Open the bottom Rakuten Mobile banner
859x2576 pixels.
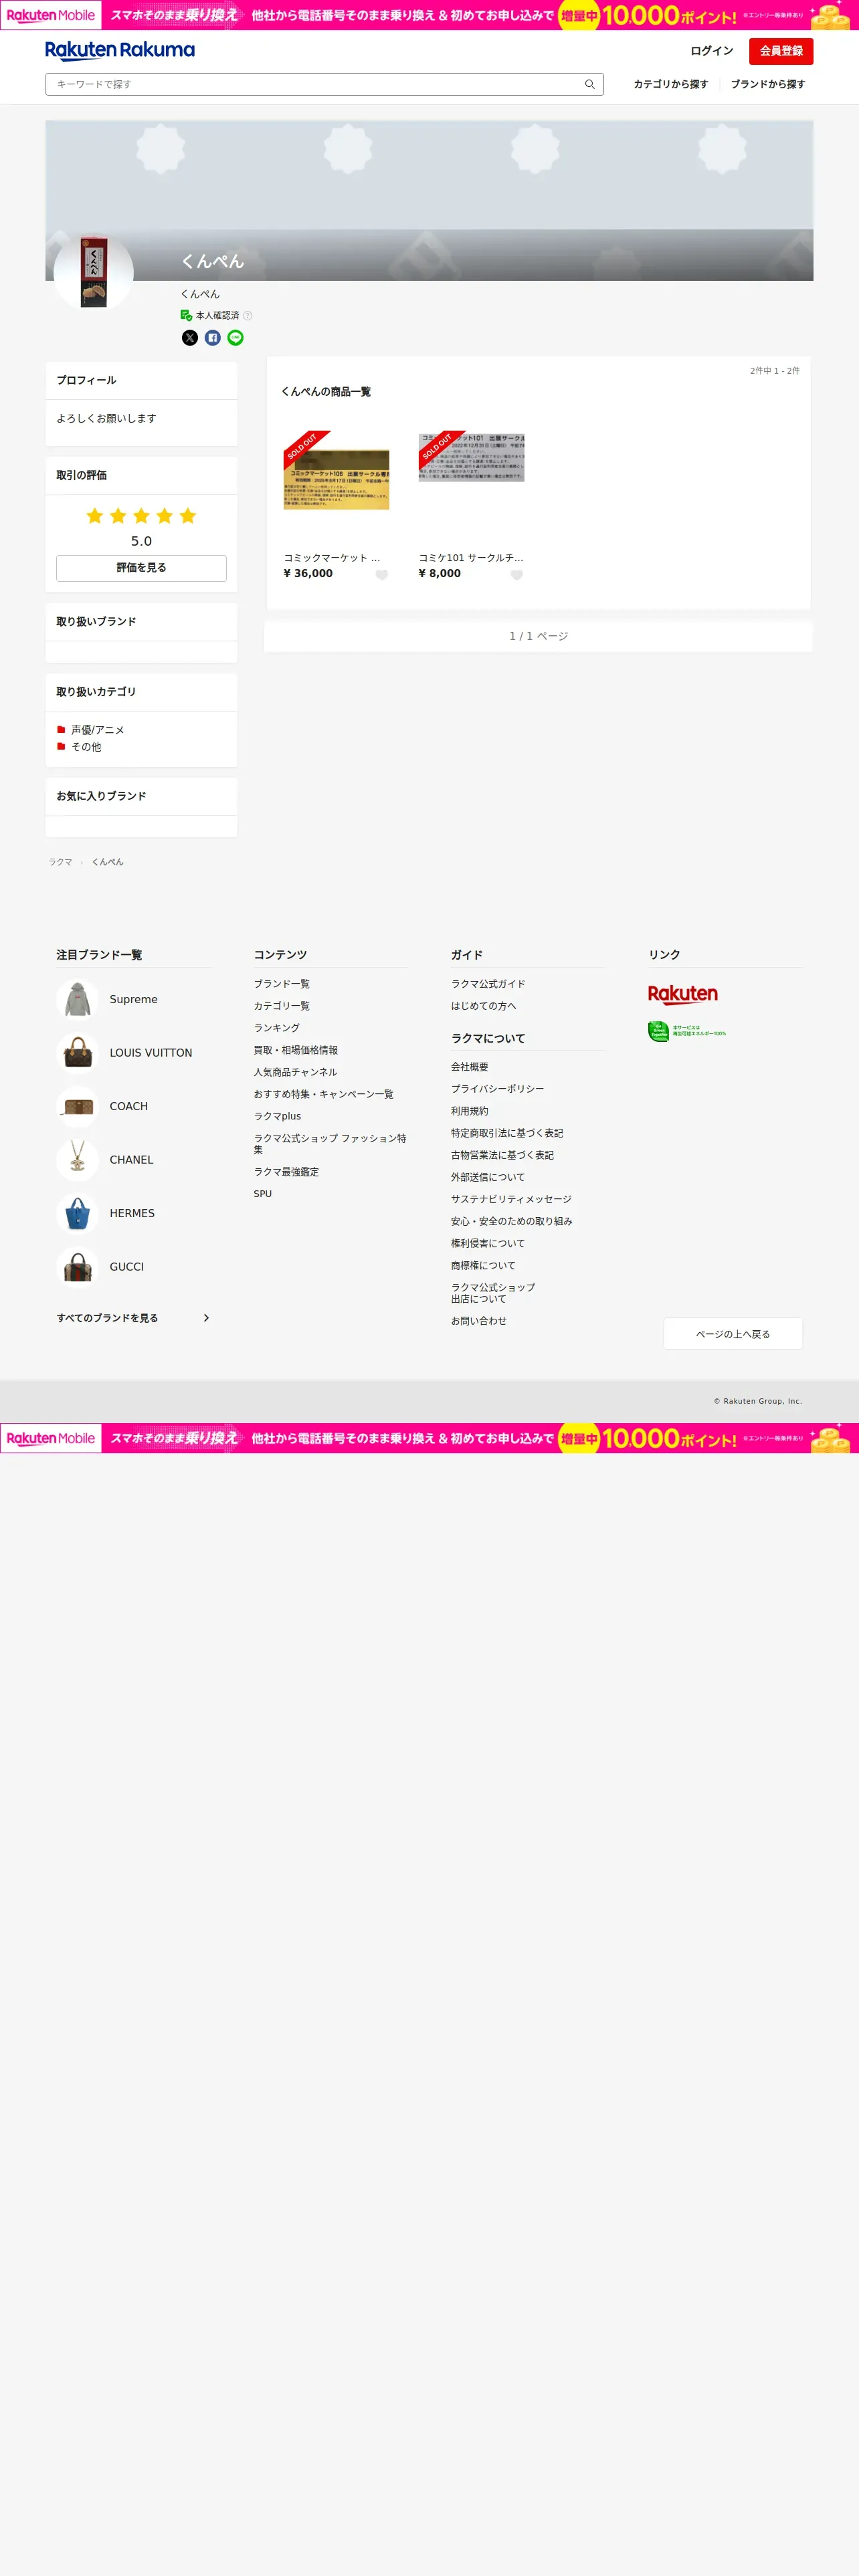click(429, 1438)
